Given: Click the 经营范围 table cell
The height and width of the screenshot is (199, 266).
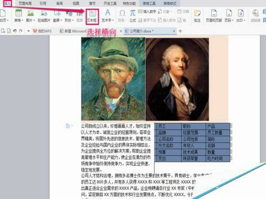Looking at the screenshot, I should pos(194,133).
